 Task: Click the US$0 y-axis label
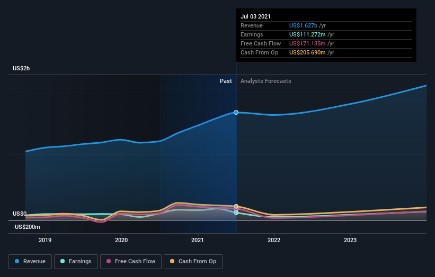click(x=20, y=214)
